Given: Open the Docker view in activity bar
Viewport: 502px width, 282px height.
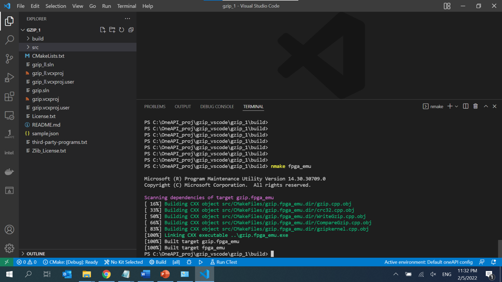Looking at the screenshot, I should coord(9,172).
